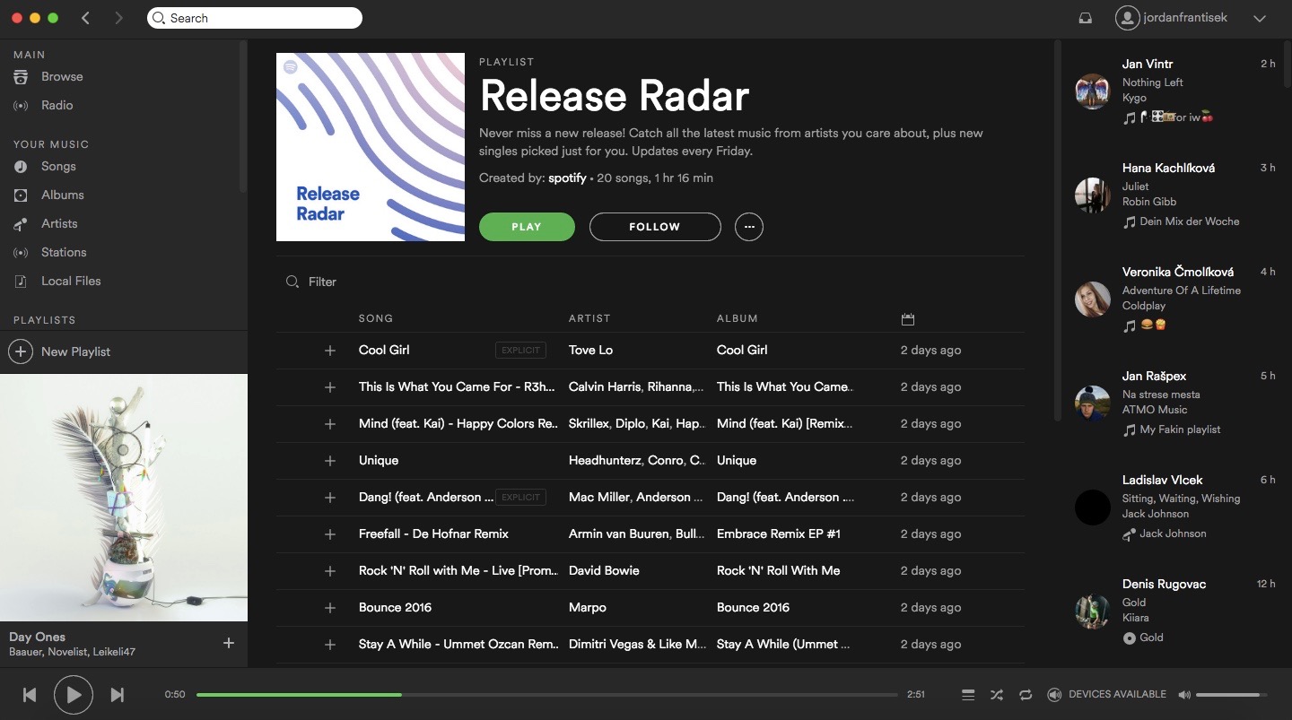Mute audio via the speaker icon

1184,694
